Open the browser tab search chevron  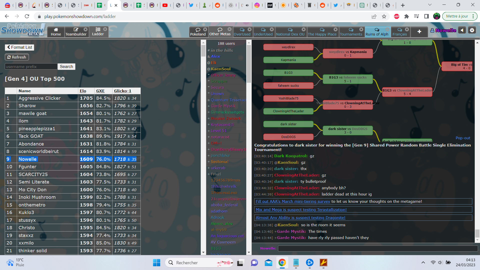click(x=430, y=5)
